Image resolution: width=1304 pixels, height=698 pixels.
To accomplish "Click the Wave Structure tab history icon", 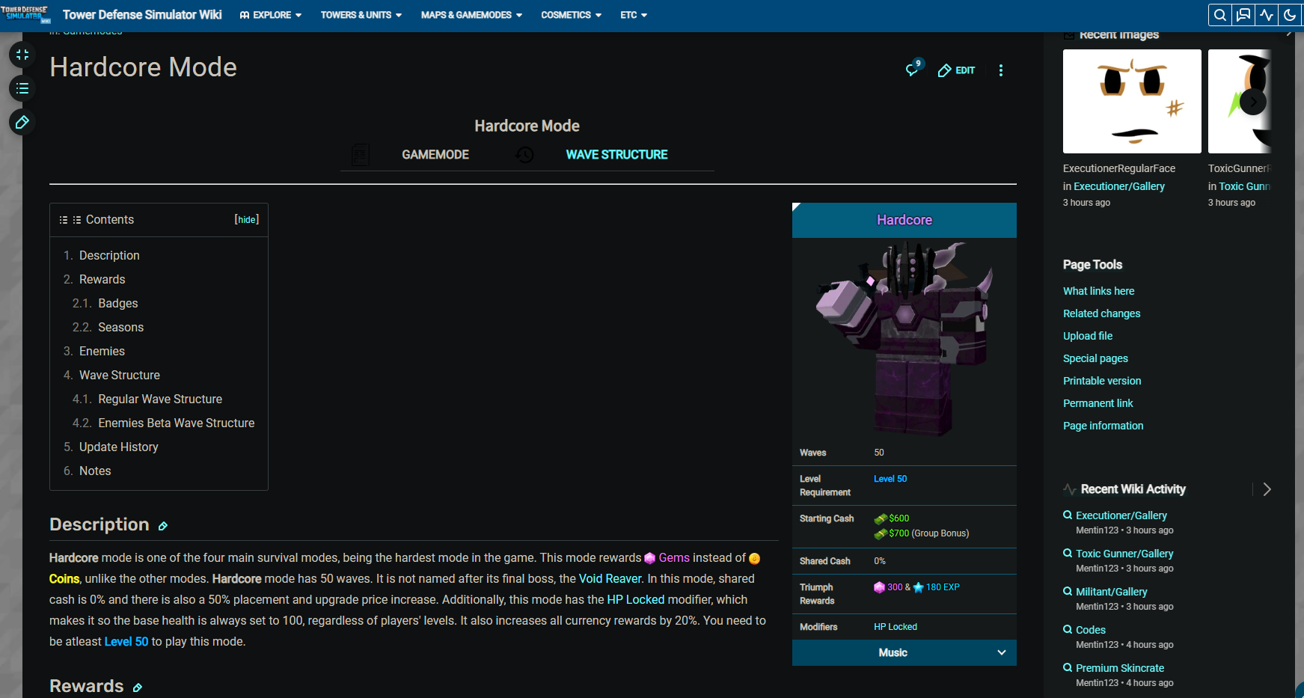I will pyautogui.click(x=525, y=155).
